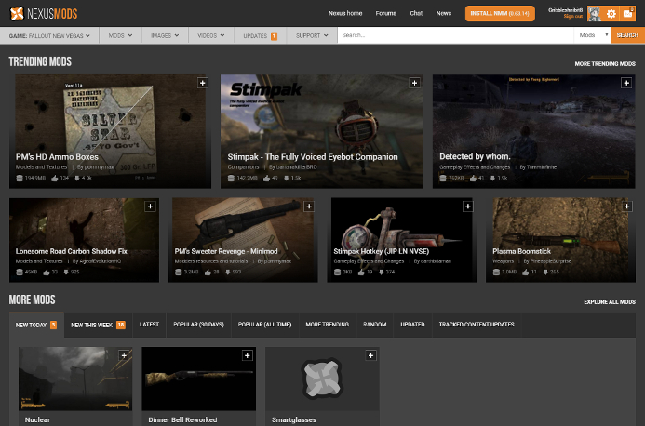This screenshot has height=426, width=645.
Task: Track Dinner Bell Reworked plus icon
Action: pyautogui.click(x=248, y=355)
